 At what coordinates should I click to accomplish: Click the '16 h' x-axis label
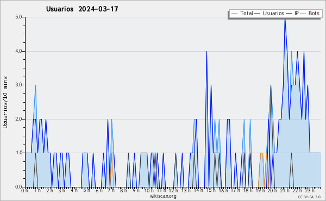(x=223, y=191)
